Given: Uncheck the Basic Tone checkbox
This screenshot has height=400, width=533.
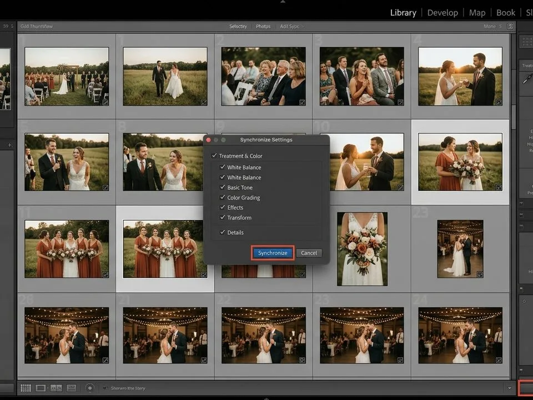Looking at the screenshot, I should point(222,187).
